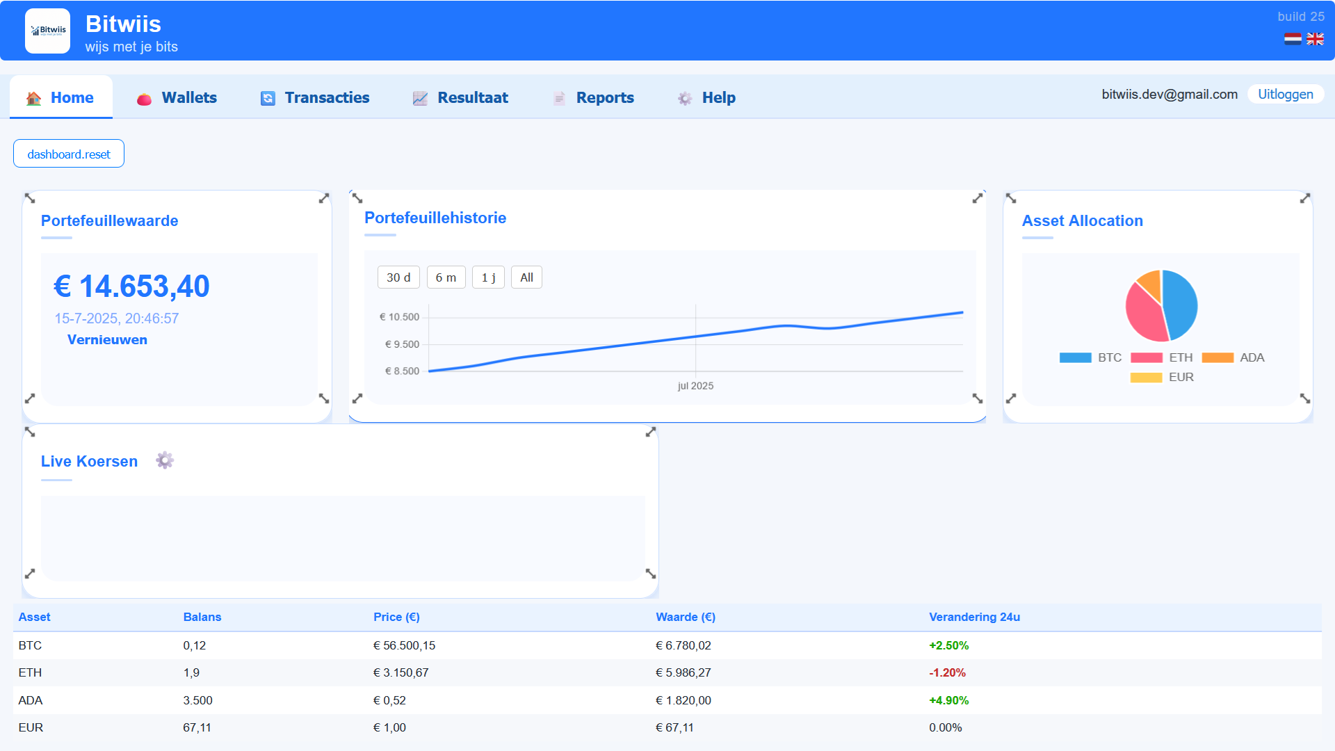Switch to the Transacties tab
Image resolution: width=1335 pixels, height=751 pixels.
coord(326,98)
